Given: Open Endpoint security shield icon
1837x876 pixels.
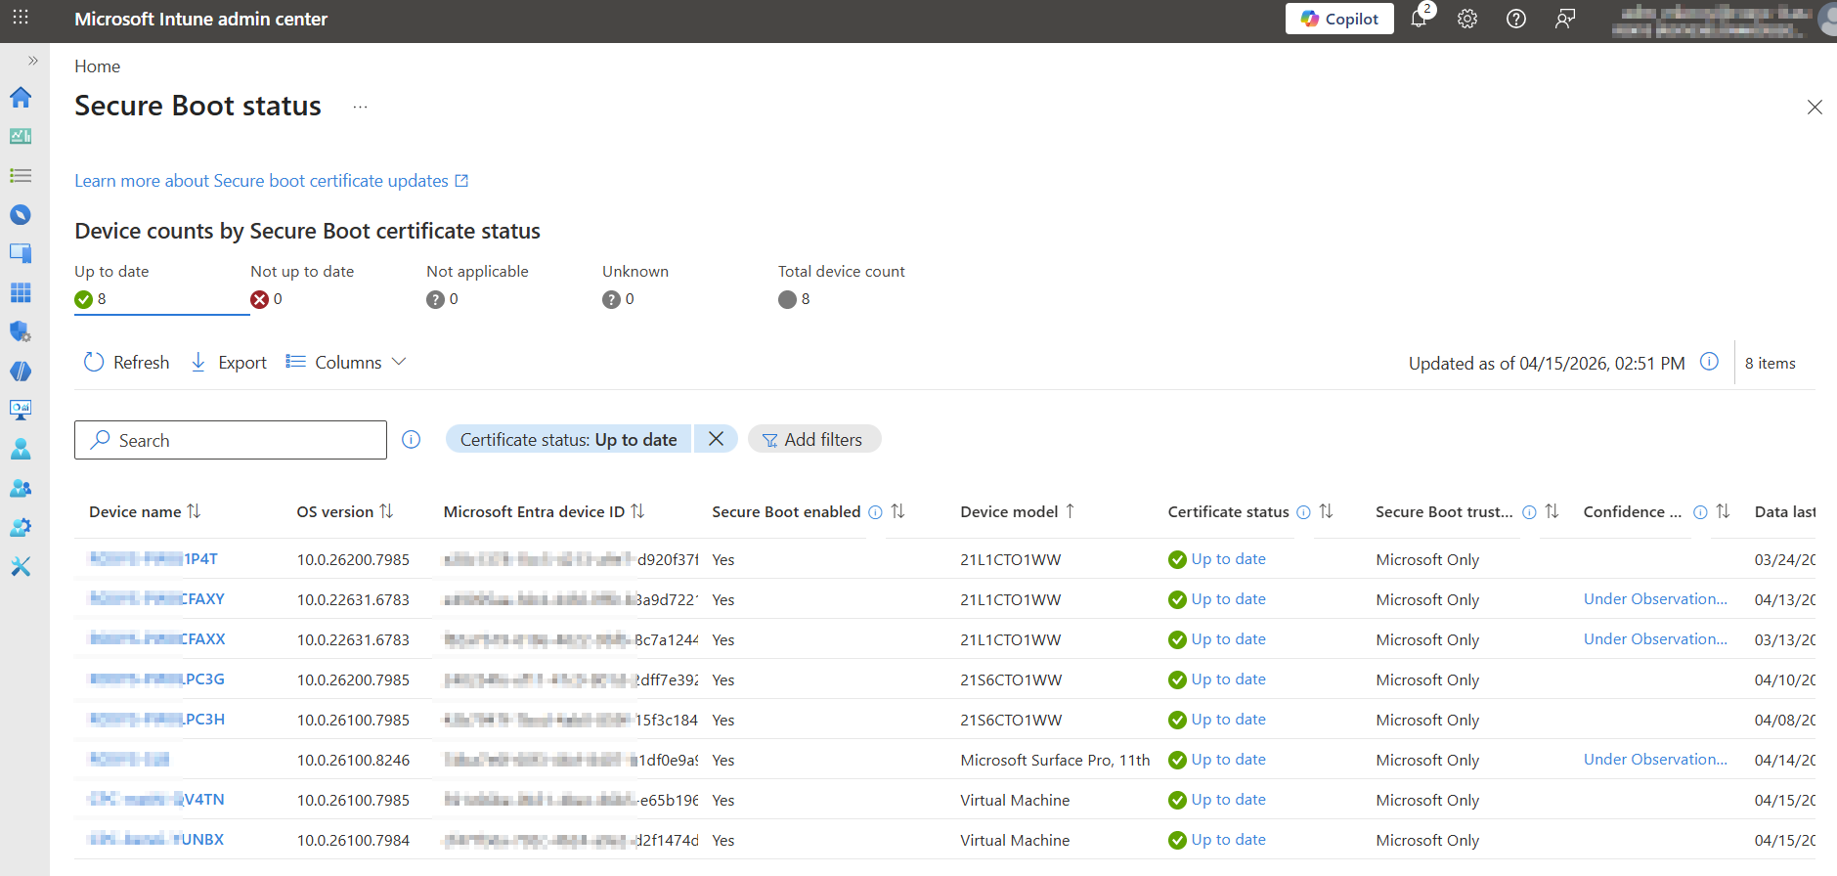Looking at the screenshot, I should (21, 331).
